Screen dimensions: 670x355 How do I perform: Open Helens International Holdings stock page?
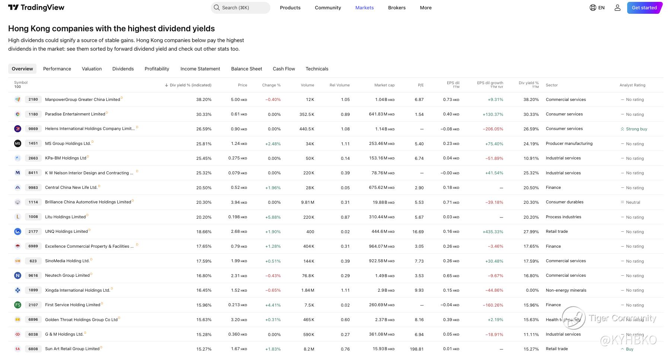point(90,129)
